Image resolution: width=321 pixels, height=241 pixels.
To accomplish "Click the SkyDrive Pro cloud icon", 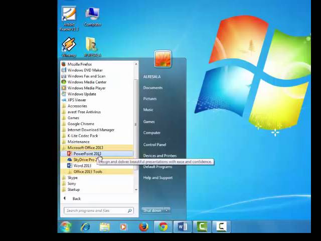I will [70, 160].
